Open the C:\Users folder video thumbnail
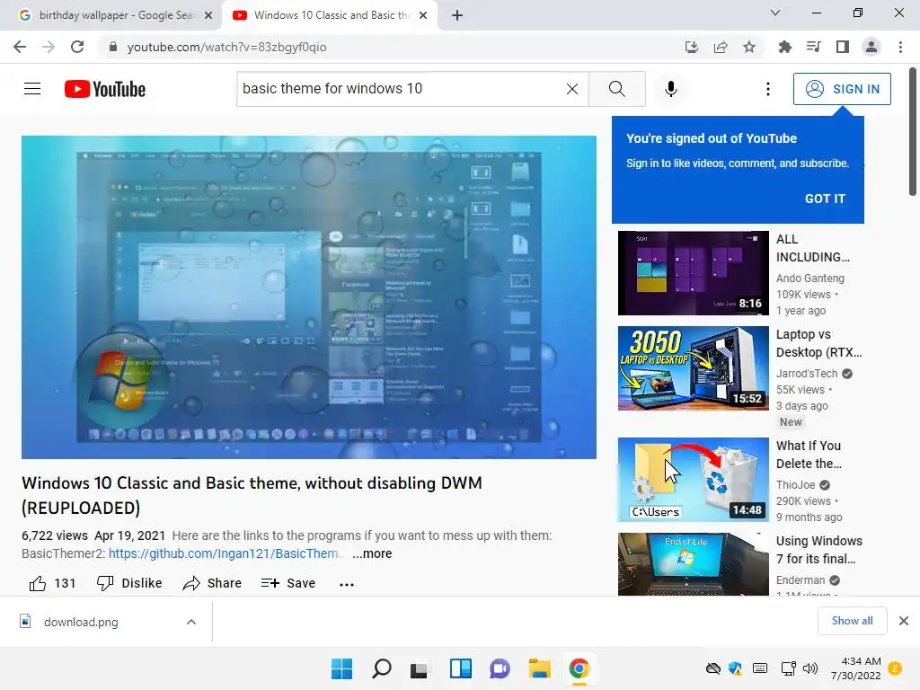The height and width of the screenshot is (690, 920). tap(693, 480)
